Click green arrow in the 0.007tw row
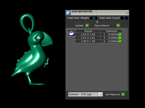The height and width of the screenshot is (108, 145). [120, 34]
